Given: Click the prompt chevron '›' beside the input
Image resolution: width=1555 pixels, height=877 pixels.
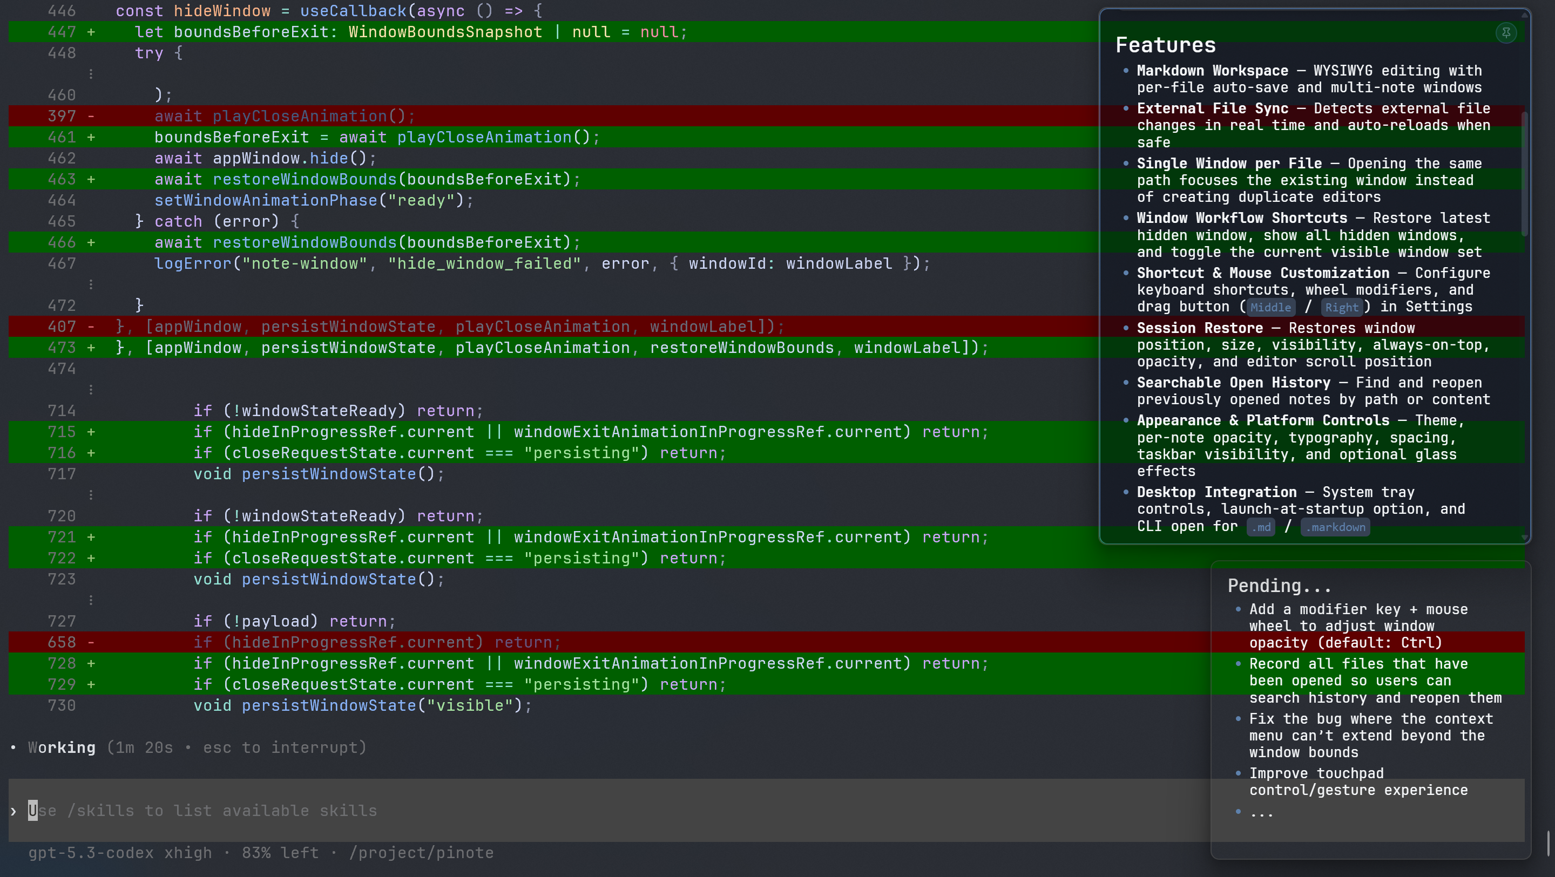Looking at the screenshot, I should coord(13,811).
